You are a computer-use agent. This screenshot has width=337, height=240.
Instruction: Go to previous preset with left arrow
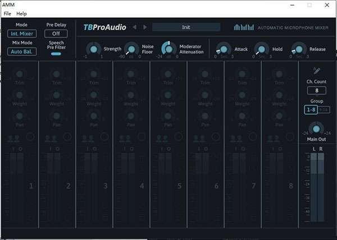click(135, 27)
